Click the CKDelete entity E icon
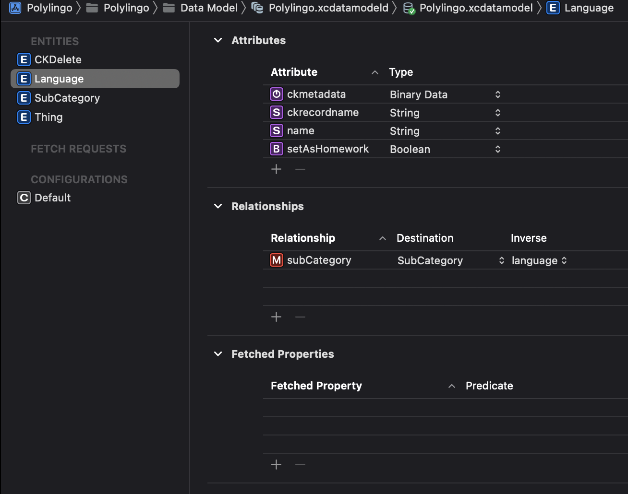This screenshot has height=494, width=628. pyautogui.click(x=24, y=59)
